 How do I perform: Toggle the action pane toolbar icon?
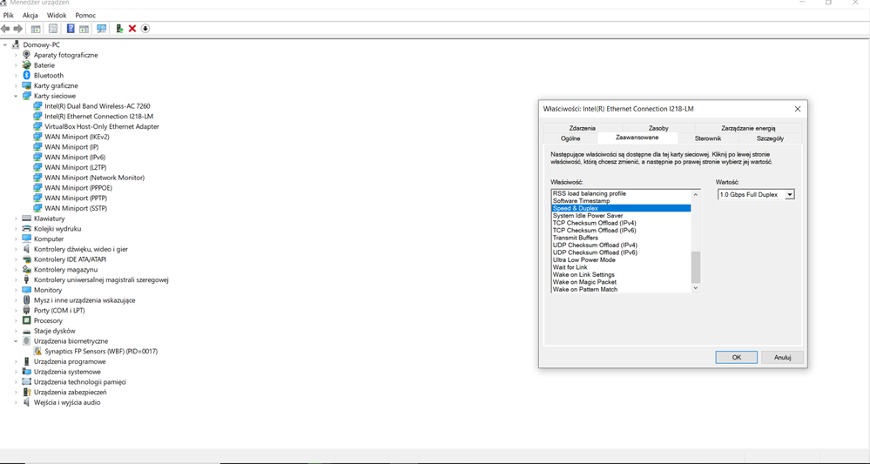point(84,28)
